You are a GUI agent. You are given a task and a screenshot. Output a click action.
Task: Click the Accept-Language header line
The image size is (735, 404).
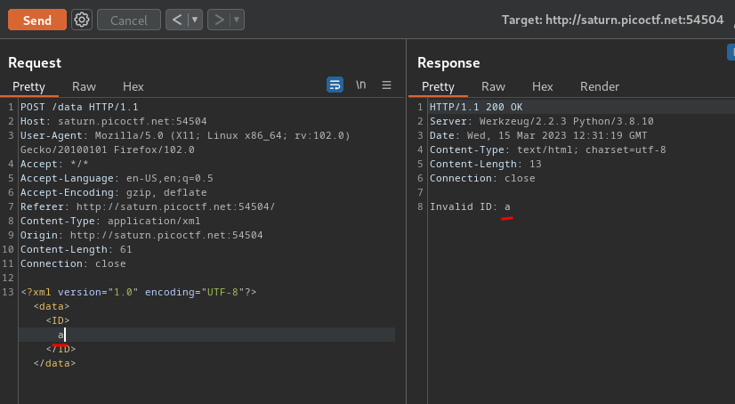tap(117, 178)
